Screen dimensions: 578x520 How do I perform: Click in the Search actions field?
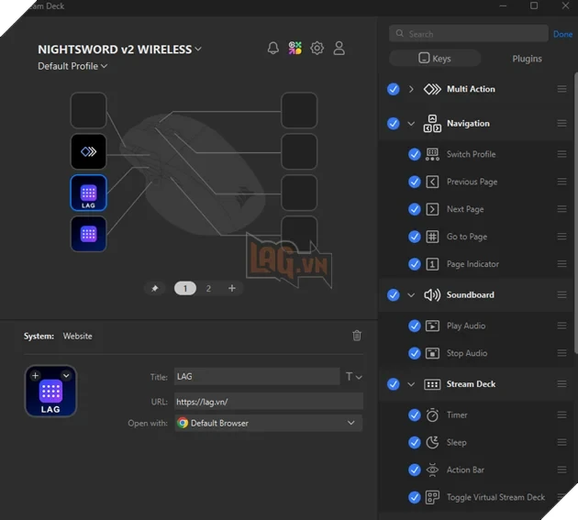[468, 34]
